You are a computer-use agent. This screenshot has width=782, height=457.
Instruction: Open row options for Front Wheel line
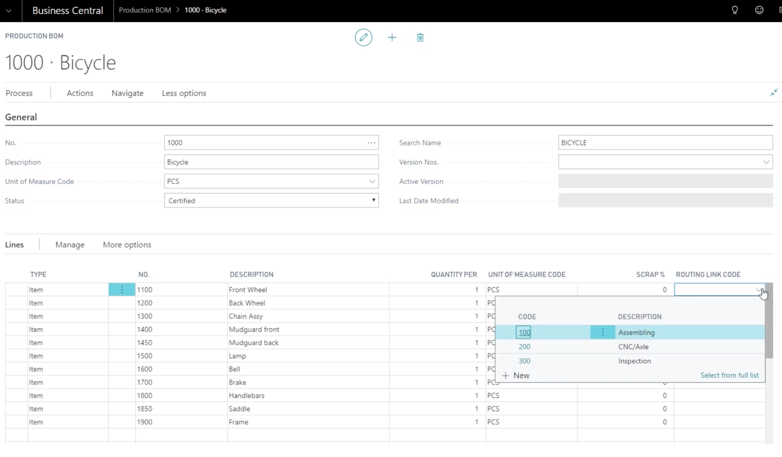pyautogui.click(x=122, y=290)
